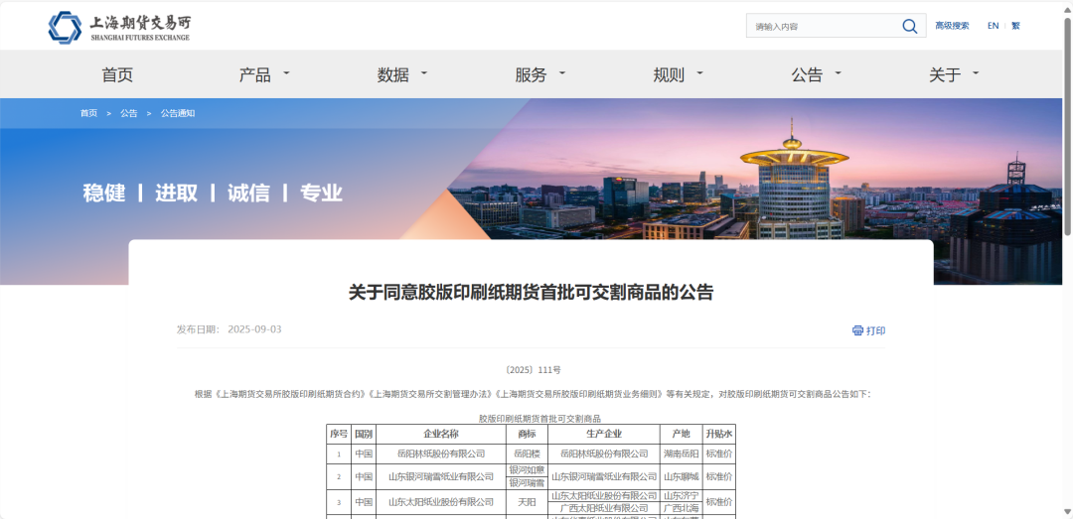Click trademark cell 天阳

coord(527,502)
